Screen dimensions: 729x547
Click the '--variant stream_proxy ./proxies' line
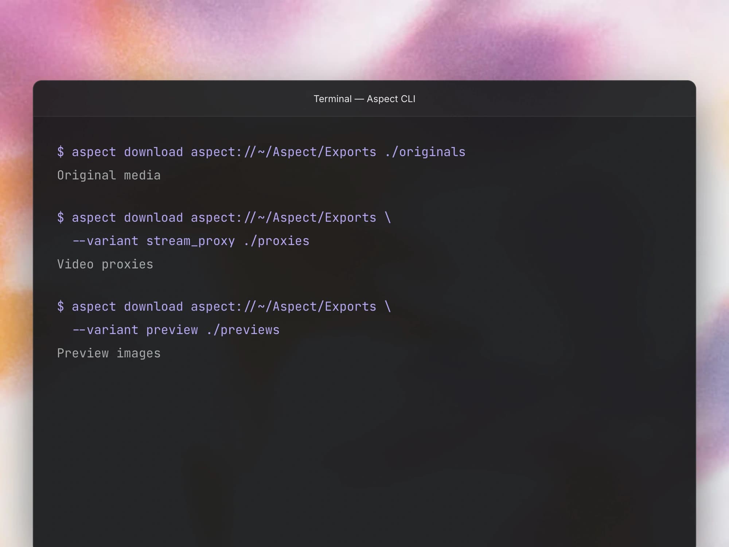click(x=191, y=241)
